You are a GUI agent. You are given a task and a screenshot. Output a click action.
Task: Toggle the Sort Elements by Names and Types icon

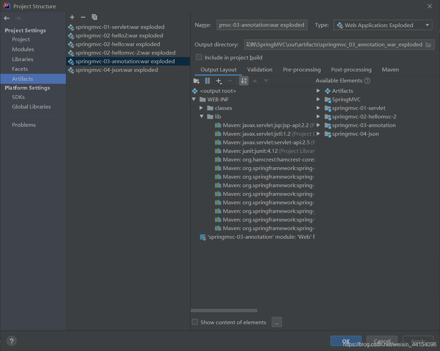coord(244,81)
